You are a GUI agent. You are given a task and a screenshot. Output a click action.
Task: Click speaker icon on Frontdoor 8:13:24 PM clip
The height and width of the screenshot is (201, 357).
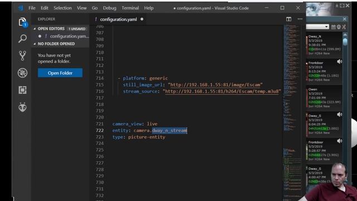pos(339,61)
